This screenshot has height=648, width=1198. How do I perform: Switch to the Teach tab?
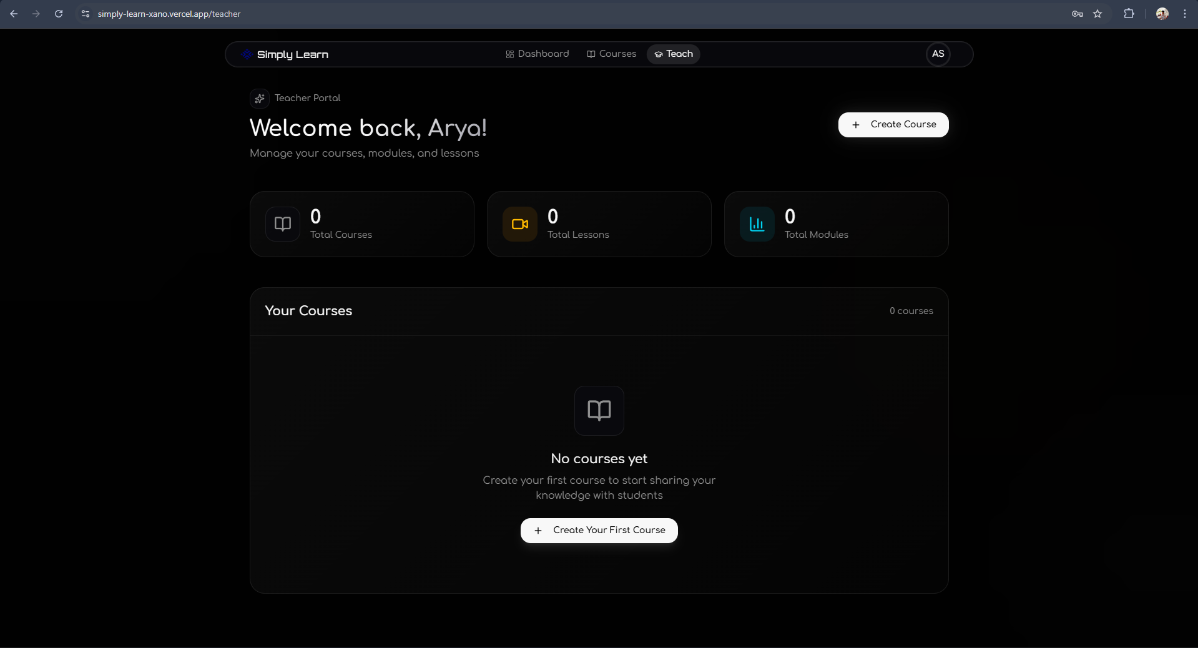coord(673,54)
